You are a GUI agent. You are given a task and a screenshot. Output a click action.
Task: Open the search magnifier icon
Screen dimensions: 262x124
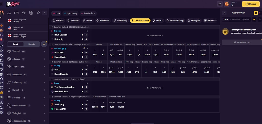pyautogui.click(x=38, y=13)
